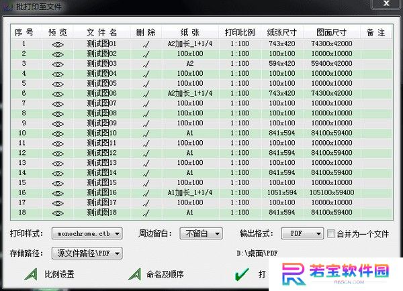
Task: Preview 测试图17 with its eye icon
Action: click(x=58, y=203)
